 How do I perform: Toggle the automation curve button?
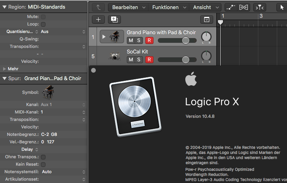(x=230, y=7)
